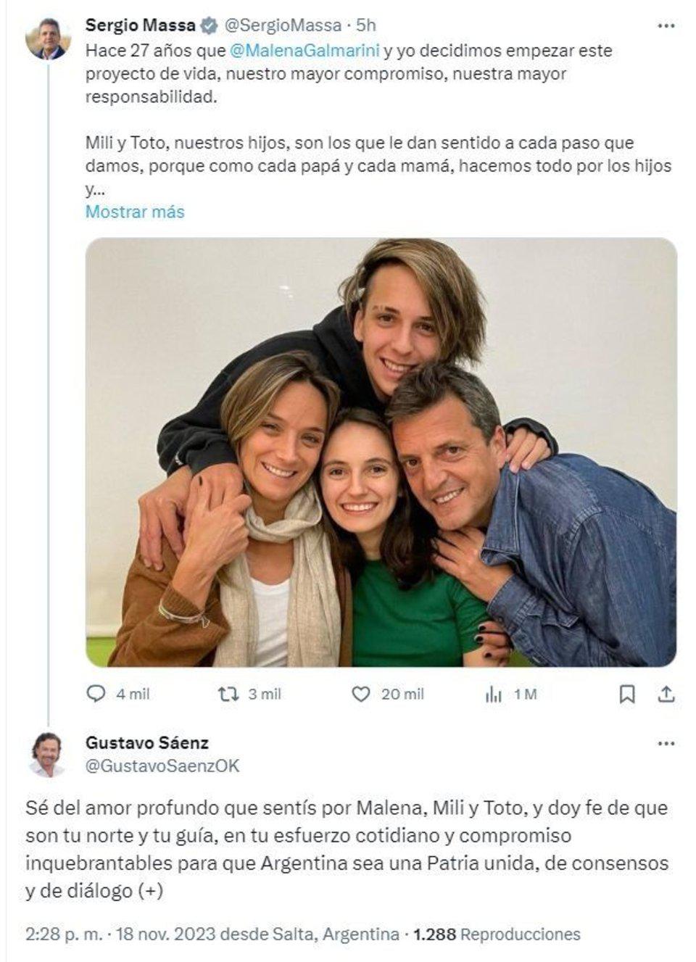Image resolution: width=696 pixels, height=962 pixels.
Task: Open more options on Sergio Massa's tweet
Action: (666, 25)
